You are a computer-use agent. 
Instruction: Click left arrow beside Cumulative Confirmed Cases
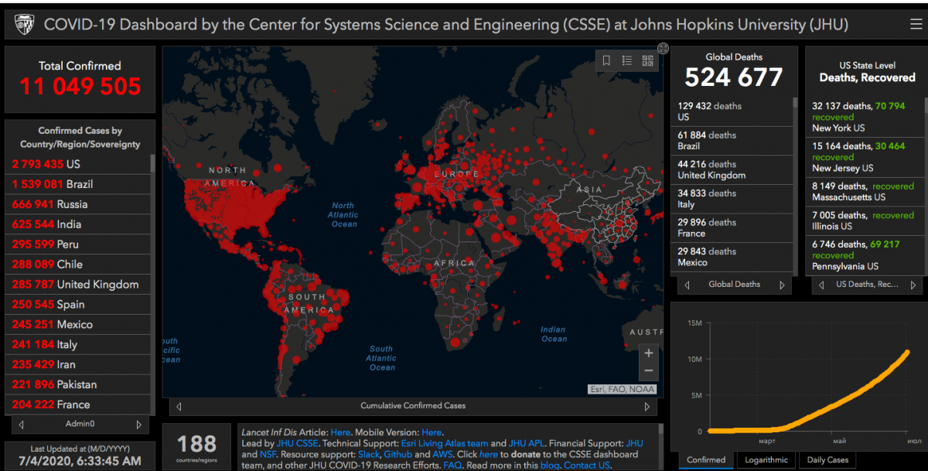179,406
